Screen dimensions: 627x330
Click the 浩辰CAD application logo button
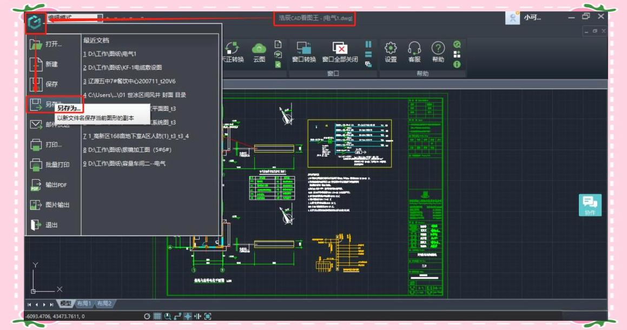[x=35, y=23]
